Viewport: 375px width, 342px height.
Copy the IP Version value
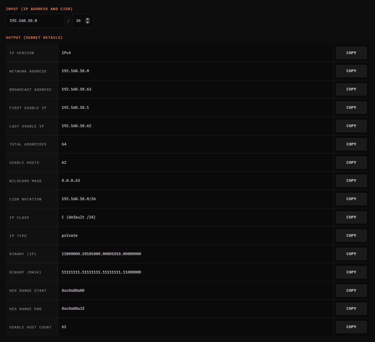(351, 53)
